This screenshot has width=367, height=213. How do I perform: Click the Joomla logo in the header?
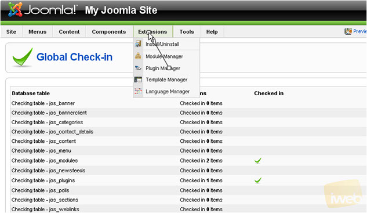pyautogui.click(x=42, y=10)
